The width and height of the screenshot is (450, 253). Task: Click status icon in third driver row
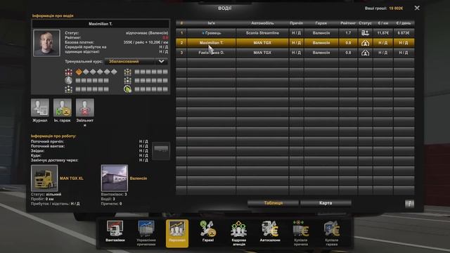tap(365, 53)
